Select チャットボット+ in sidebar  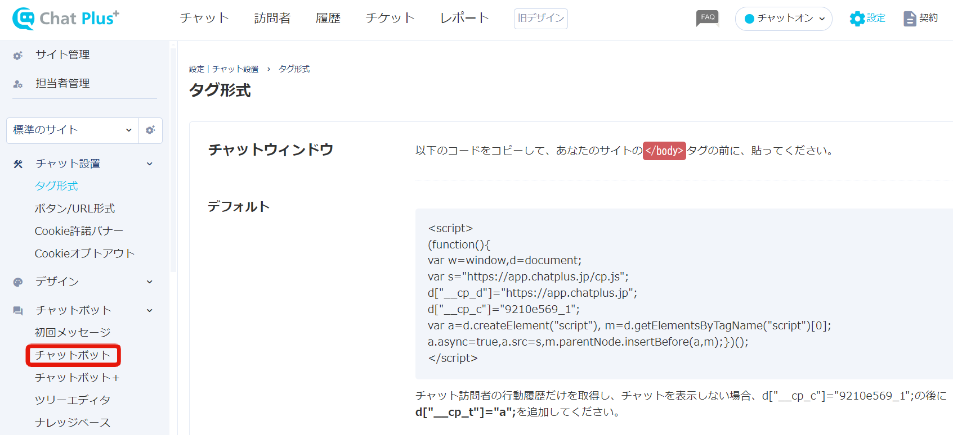[77, 378]
